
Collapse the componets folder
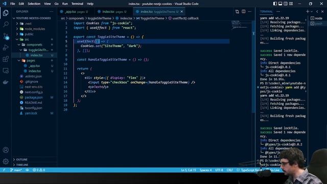tap(34, 44)
